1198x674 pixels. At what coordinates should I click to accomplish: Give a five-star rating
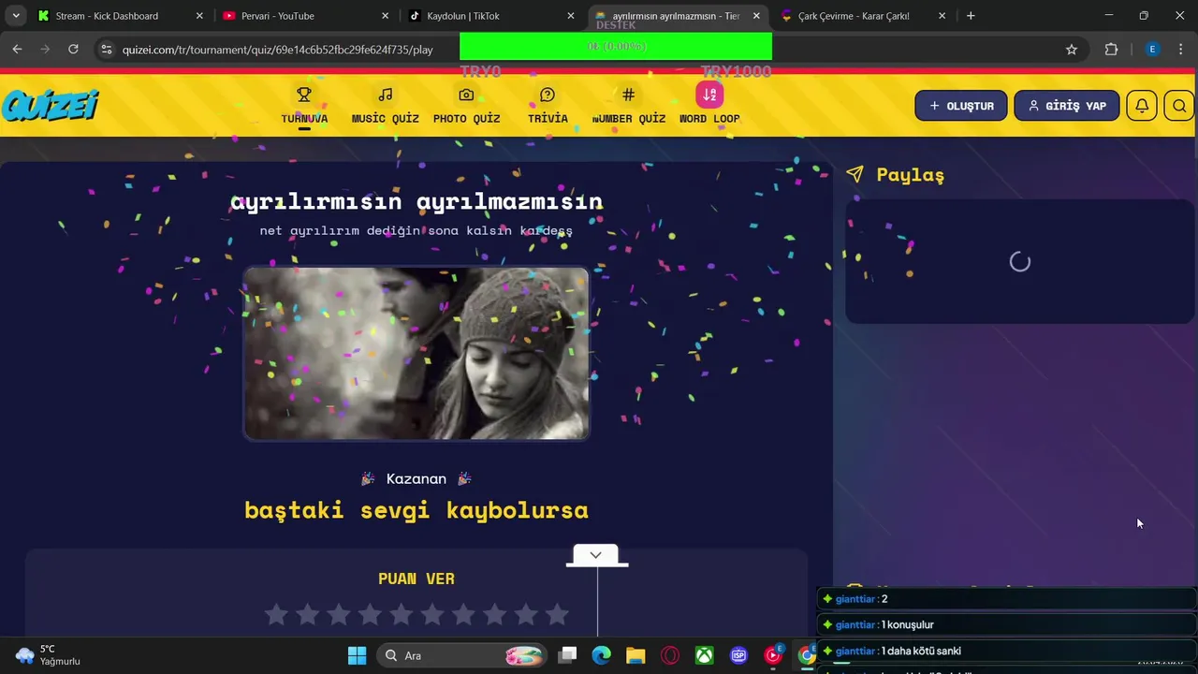point(401,614)
